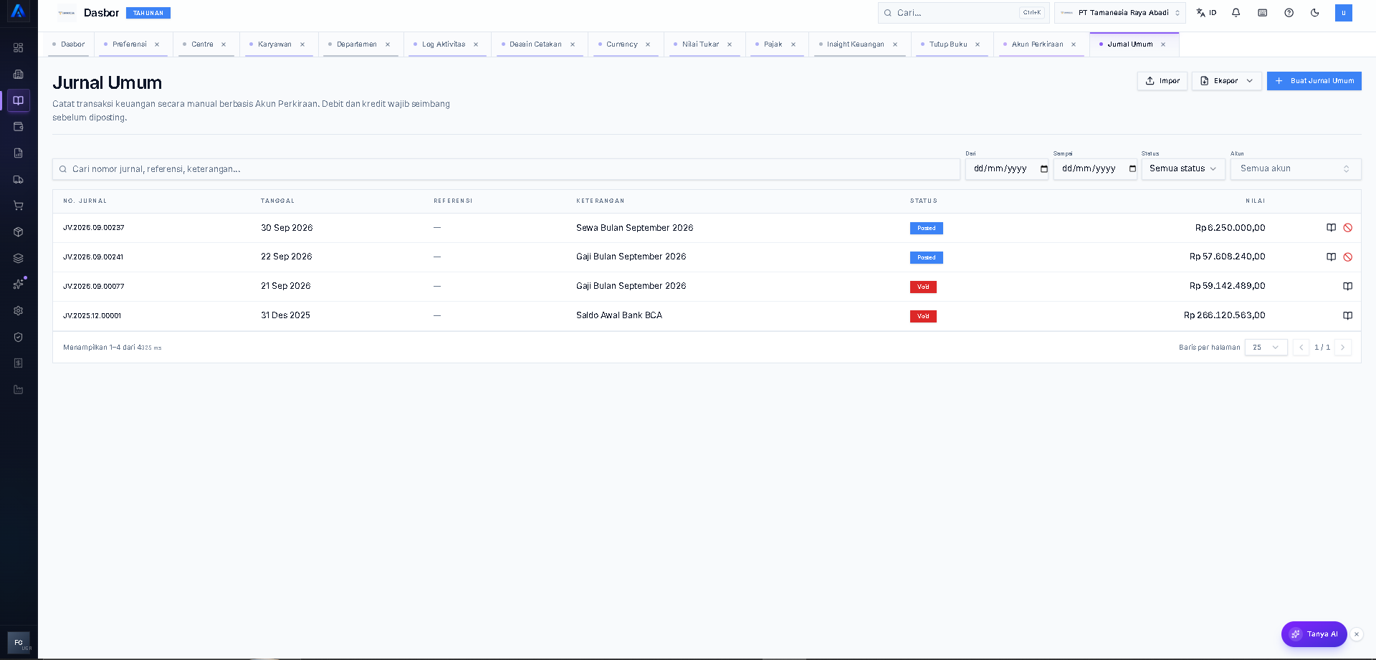Open keyboard shortcuts icon in header
The width and height of the screenshot is (1376, 660).
point(1263,13)
